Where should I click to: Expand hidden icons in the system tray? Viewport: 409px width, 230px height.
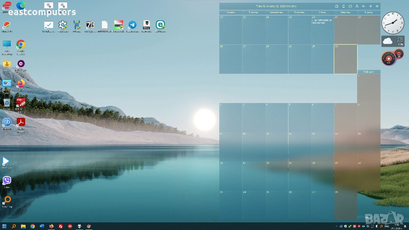pyautogui.click(x=337, y=226)
